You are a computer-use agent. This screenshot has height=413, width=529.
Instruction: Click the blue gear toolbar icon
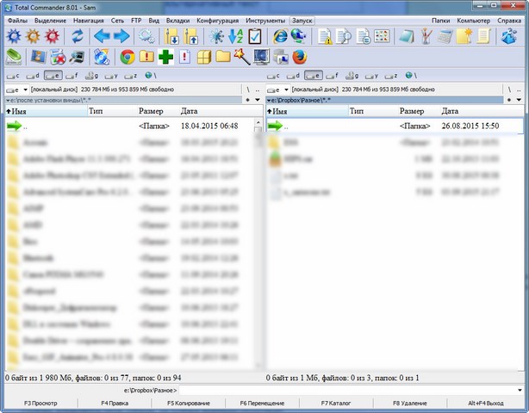[x=14, y=36]
